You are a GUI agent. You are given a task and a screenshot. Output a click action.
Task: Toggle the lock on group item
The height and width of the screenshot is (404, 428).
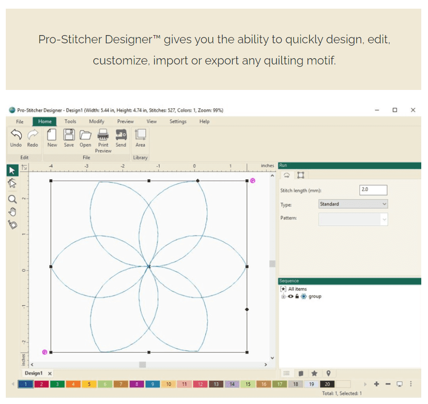pos(297,296)
